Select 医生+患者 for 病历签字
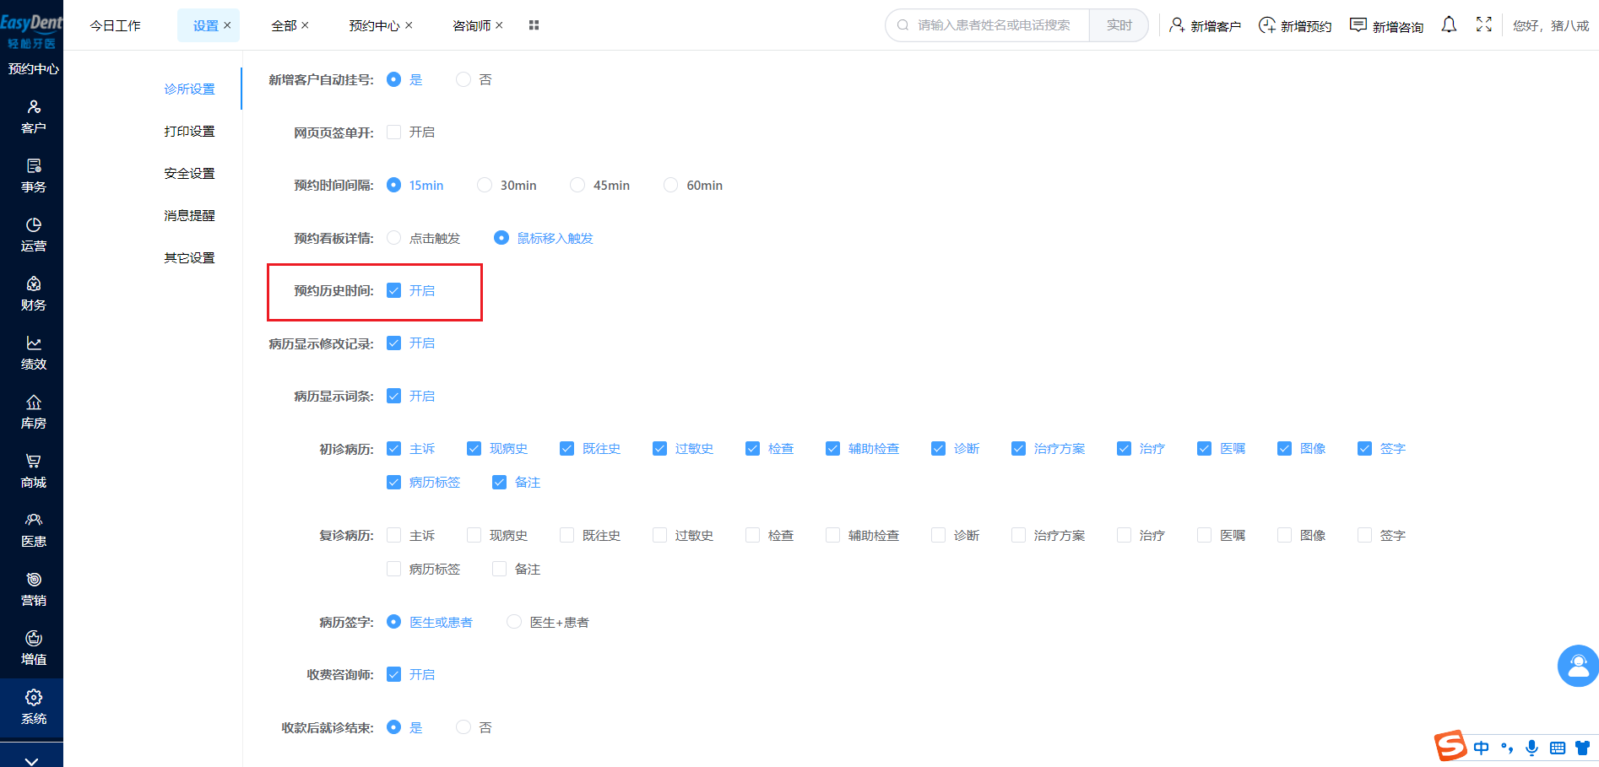Screen dimensions: 1599x767 [514, 622]
